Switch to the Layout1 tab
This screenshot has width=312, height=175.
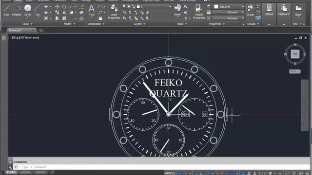[25, 172]
